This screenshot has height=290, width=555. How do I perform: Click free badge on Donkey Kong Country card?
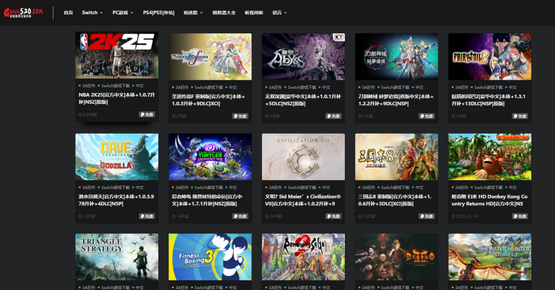pyautogui.click(x=520, y=216)
